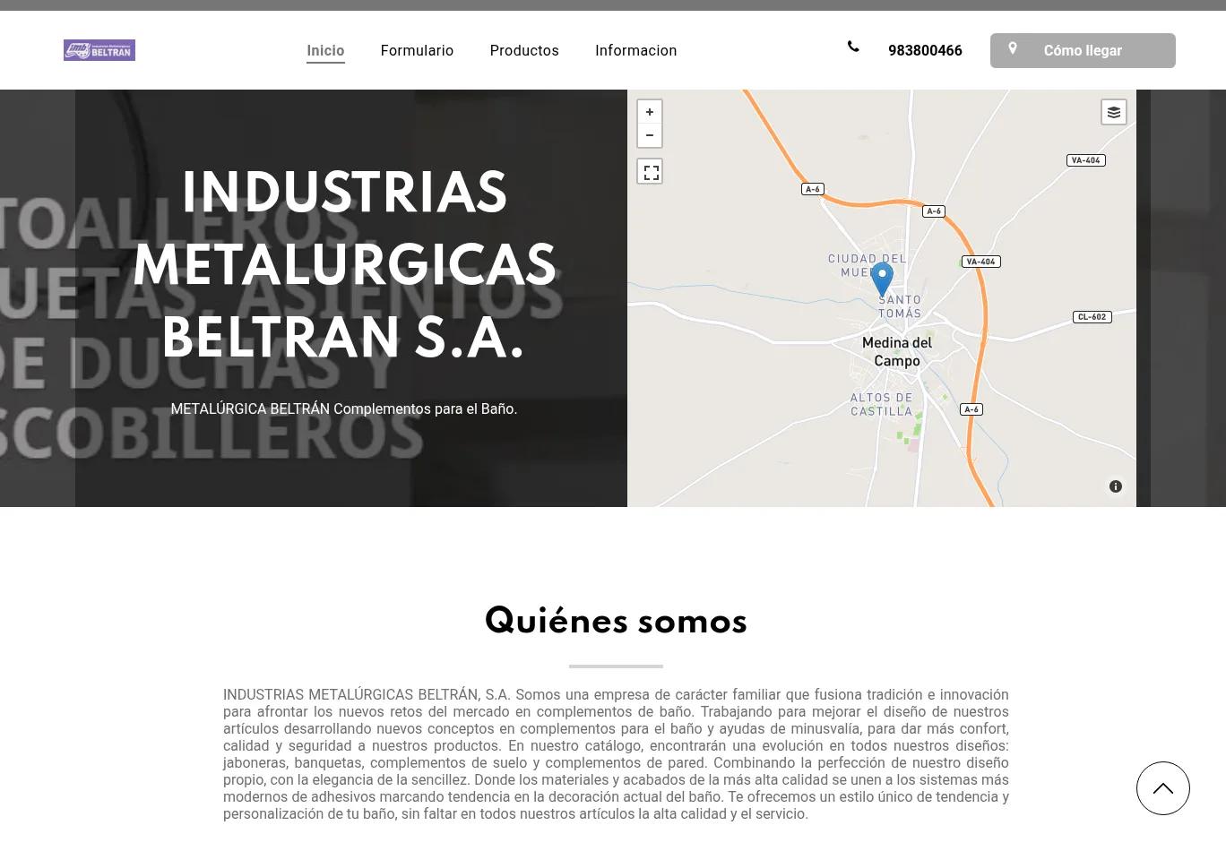Viewport: 1226px width, 851px height.
Task: Open the Productos section
Action: [x=524, y=51]
